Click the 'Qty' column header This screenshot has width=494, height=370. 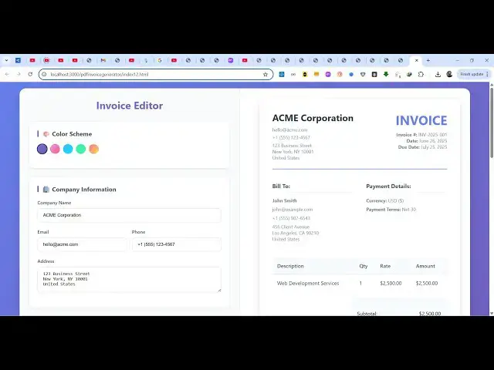pyautogui.click(x=364, y=266)
